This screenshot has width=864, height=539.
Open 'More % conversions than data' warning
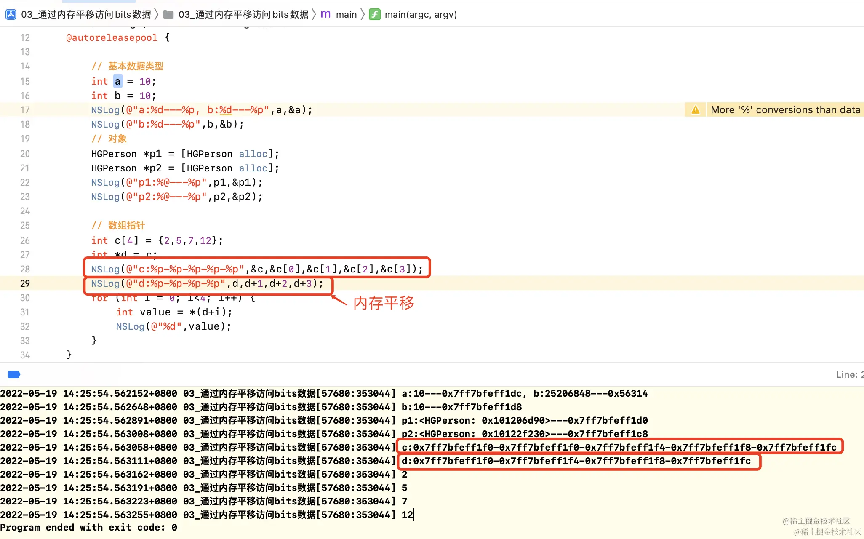[785, 110]
